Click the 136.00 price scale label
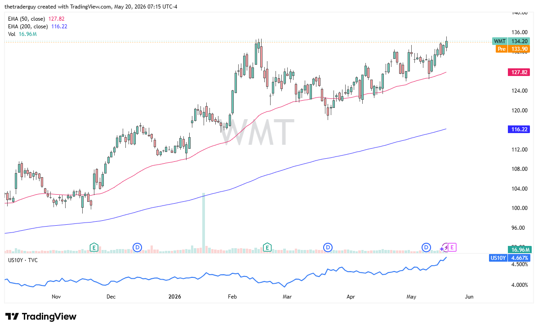Screen dimensions: 538x330 coord(520,32)
